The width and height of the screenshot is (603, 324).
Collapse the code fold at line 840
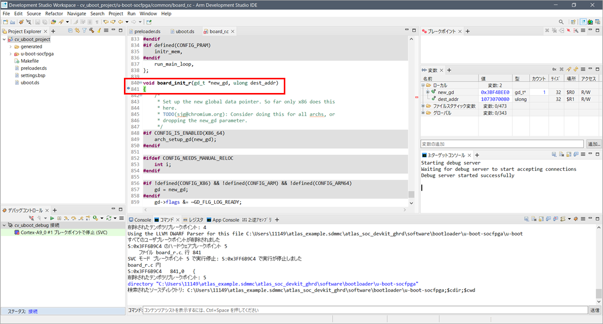pos(141,82)
